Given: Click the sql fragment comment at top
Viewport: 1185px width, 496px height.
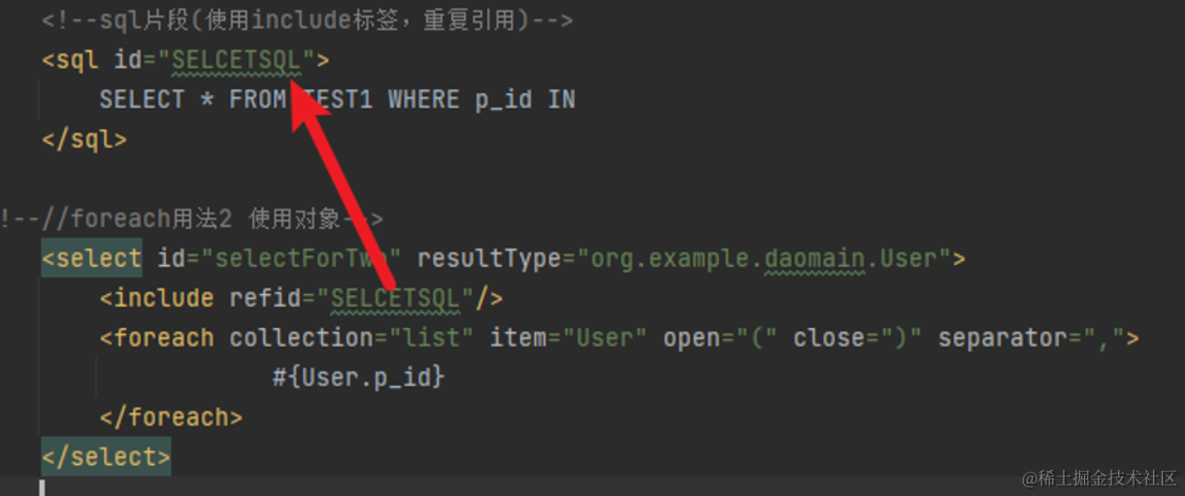Looking at the screenshot, I should pyautogui.click(x=307, y=20).
